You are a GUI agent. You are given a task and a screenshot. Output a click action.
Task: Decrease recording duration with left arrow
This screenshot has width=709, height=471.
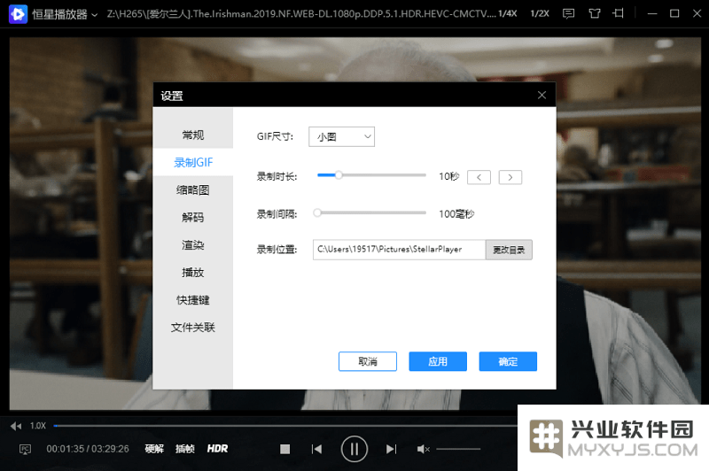pos(479,177)
